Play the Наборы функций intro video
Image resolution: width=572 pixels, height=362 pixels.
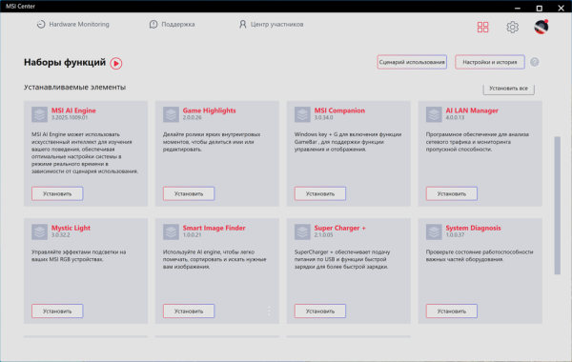[116, 64]
